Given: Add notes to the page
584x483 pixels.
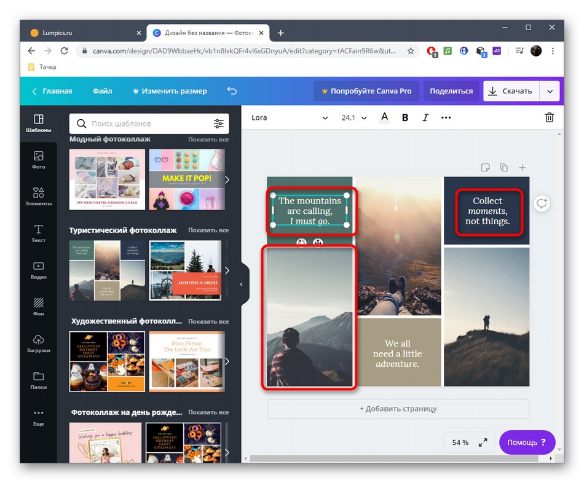Looking at the screenshot, I should coord(485,168).
